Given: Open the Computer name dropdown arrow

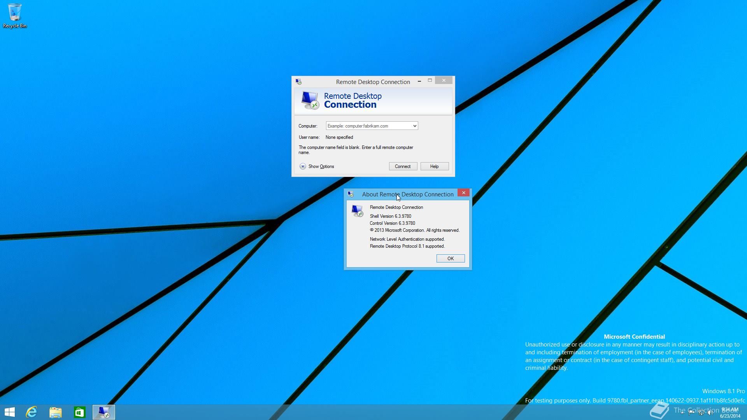Looking at the screenshot, I should 415,126.
